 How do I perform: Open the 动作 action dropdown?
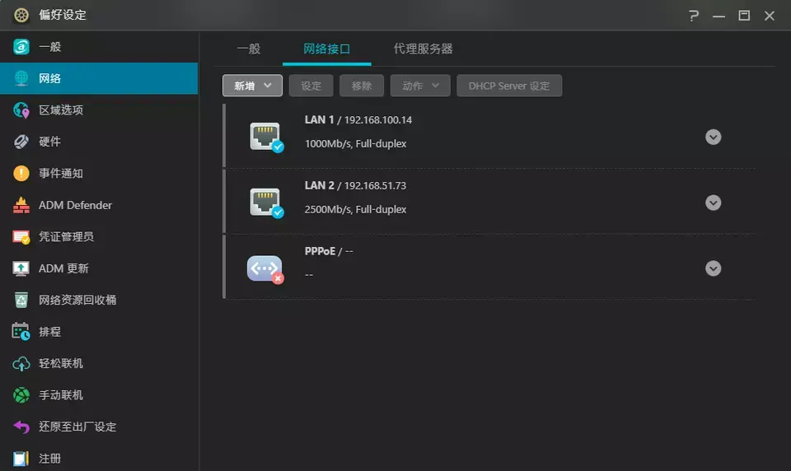[420, 86]
